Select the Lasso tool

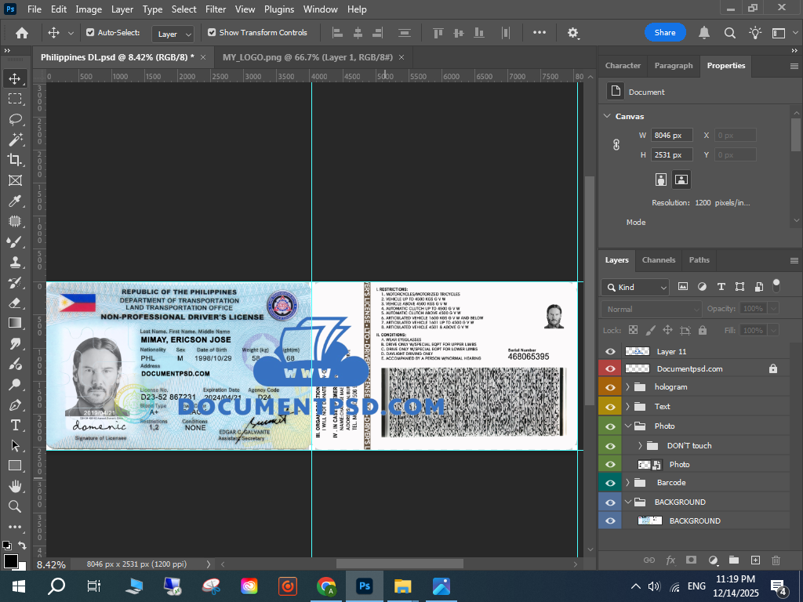(15, 119)
